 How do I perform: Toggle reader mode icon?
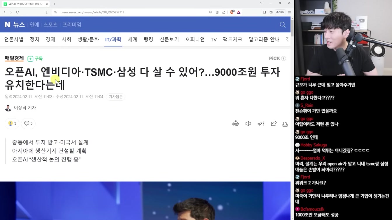pyautogui.click(x=217, y=12)
